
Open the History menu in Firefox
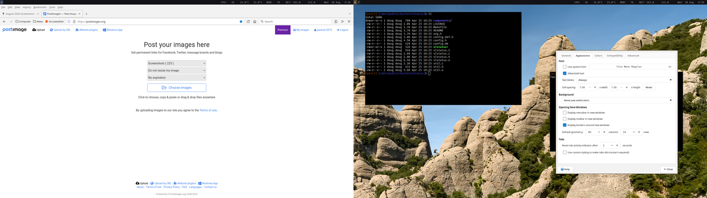[27, 7]
